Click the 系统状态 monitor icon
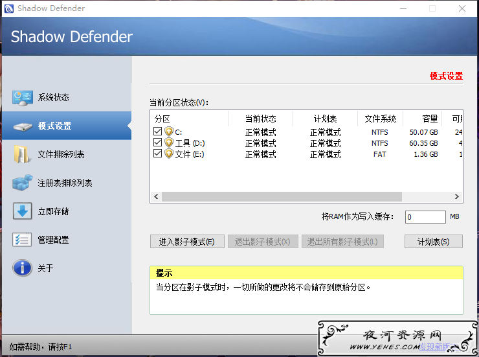 point(22,98)
